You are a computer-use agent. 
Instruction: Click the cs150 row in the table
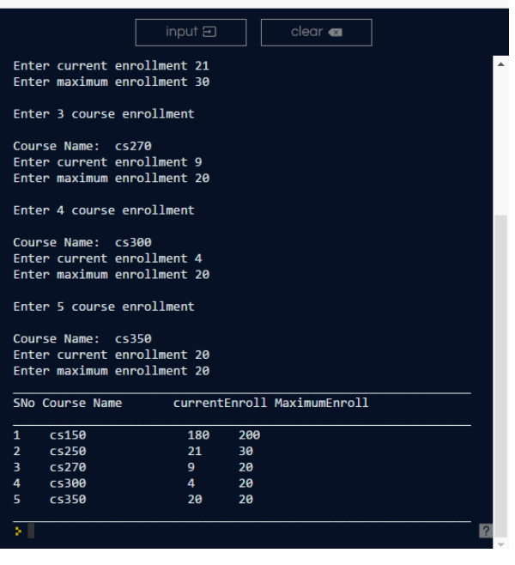coord(69,435)
